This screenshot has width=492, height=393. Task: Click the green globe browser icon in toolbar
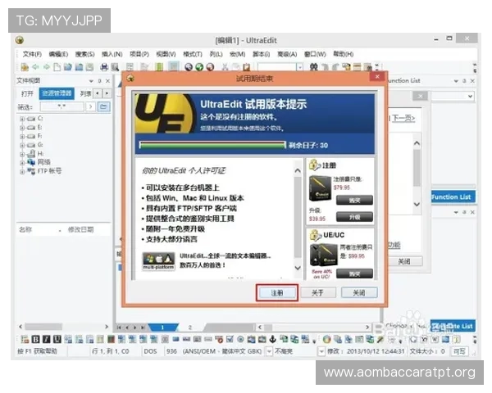point(199,67)
